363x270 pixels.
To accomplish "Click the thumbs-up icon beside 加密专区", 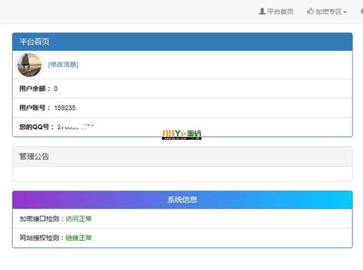I will pyautogui.click(x=310, y=11).
